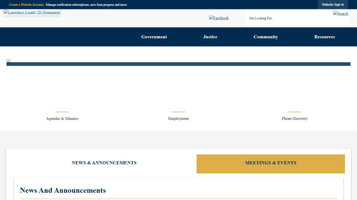Switch to the Meetings & Events tab
The height and width of the screenshot is (200, 357).
[x=271, y=163]
